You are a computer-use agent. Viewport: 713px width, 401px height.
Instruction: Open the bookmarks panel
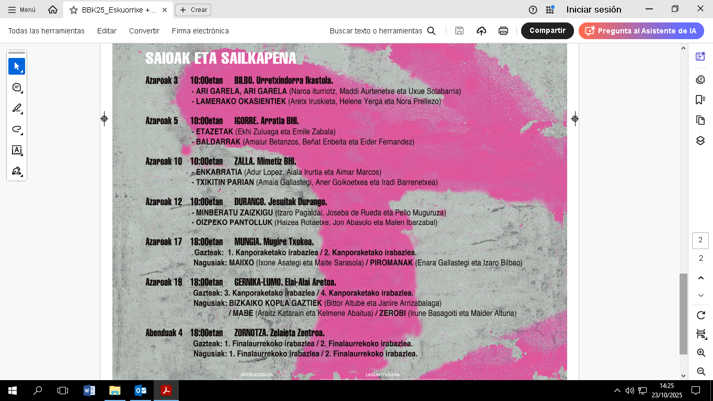700,100
